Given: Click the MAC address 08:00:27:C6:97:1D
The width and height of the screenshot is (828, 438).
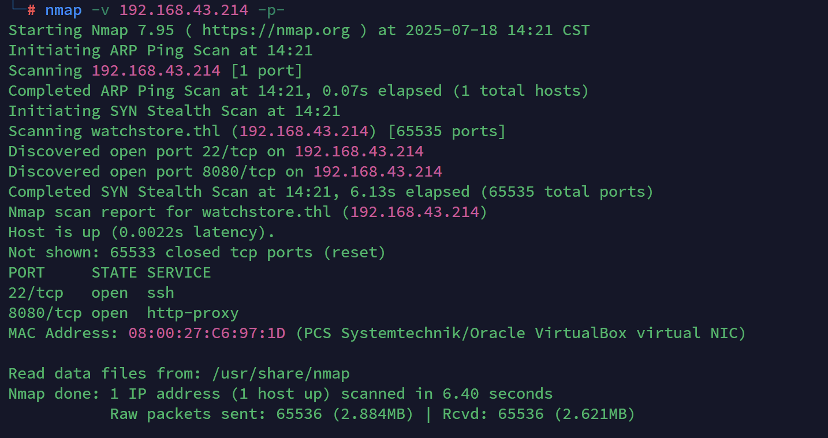Looking at the screenshot, I should pyautogui.click(x=207, y=333).
